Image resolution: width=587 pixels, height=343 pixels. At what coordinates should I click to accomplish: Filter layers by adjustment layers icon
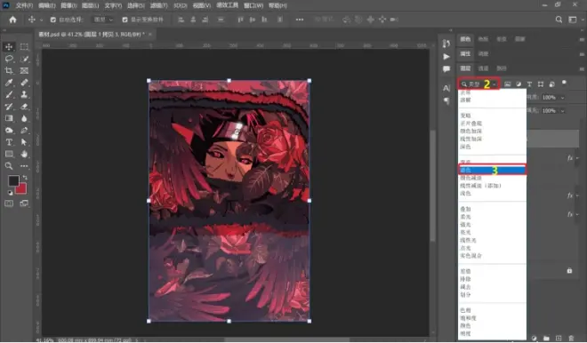point(519,84)
